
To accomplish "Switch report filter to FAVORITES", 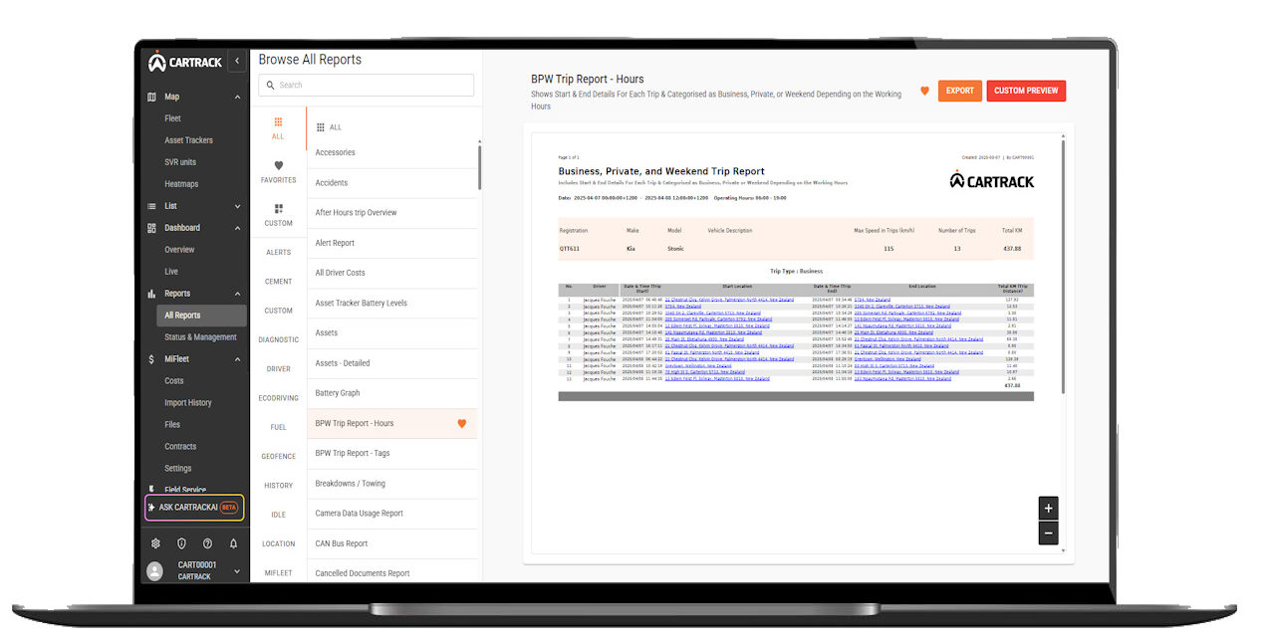I will (278, 171).
